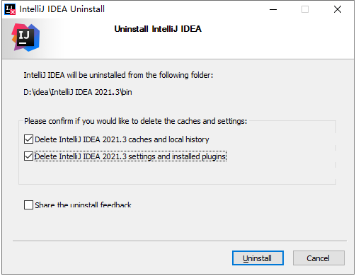Enable the Share the uninstall feedback checkbox
This screenshot has width=356, height=276.
click(x=28, y=205)
